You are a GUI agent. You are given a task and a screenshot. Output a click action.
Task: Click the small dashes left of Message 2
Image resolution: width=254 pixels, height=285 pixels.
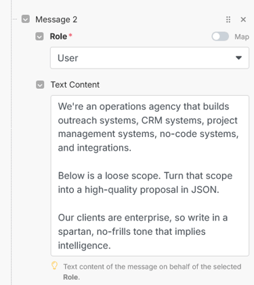click(x=15, y=19)
